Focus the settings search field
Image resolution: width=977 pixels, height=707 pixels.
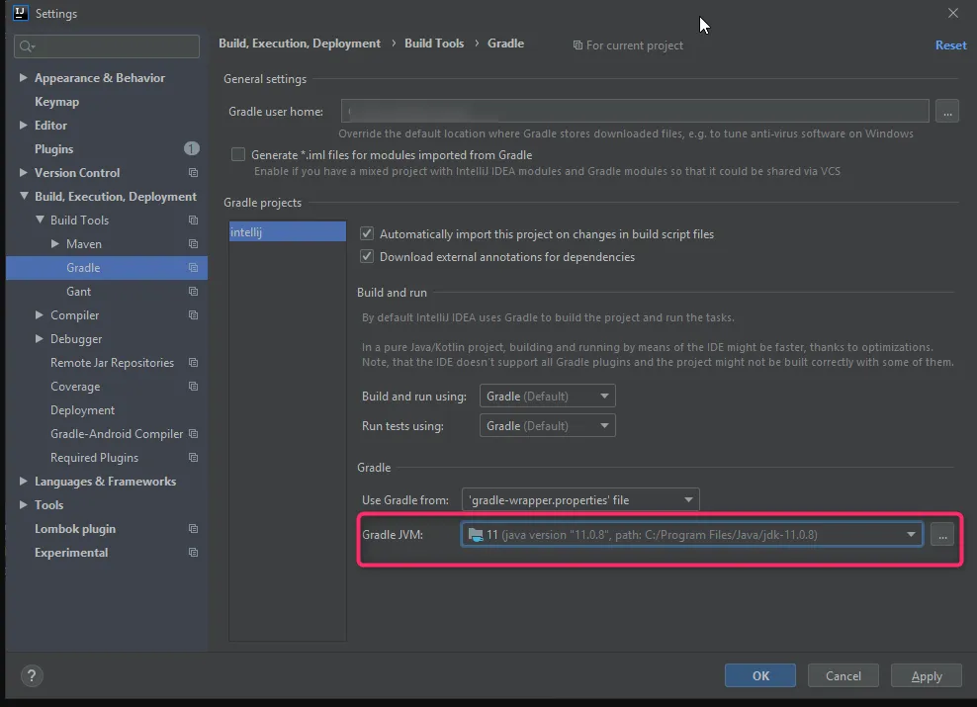point(107,46)
